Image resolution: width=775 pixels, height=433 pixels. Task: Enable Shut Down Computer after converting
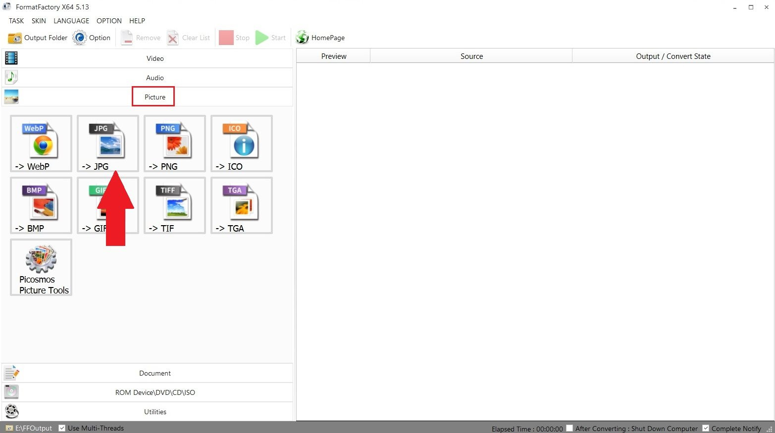tap(569, 428)
